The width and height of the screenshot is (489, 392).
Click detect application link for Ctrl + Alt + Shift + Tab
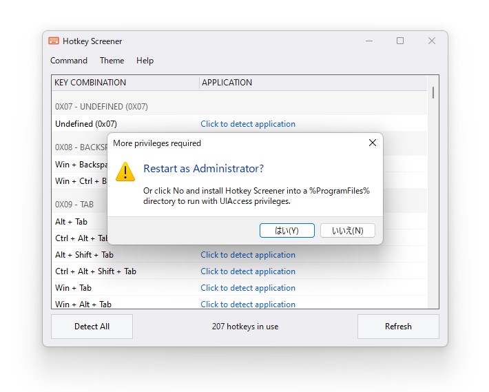tap(248, 271)
